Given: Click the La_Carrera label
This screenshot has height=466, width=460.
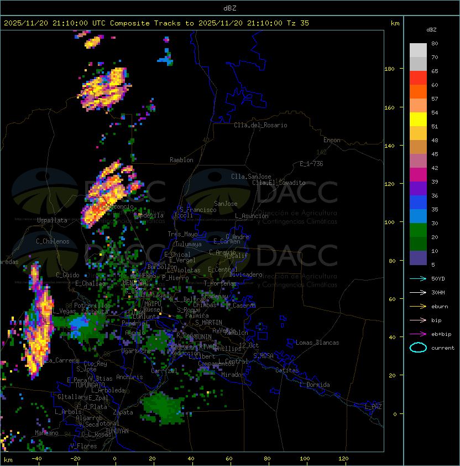Looking at the screenshot, I should [62, 360].
